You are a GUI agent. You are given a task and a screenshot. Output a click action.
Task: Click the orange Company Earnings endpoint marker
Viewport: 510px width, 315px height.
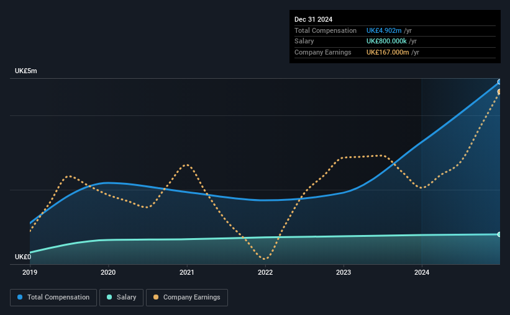point(499,92)
